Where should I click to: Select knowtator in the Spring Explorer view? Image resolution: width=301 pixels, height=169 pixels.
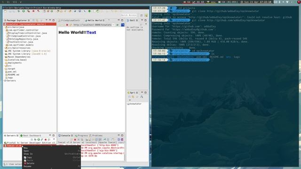[135, 104]
